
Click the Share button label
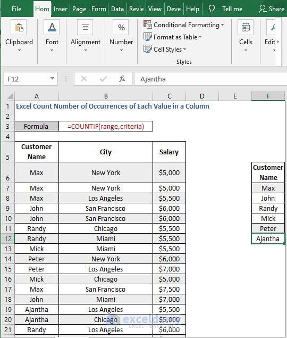[276, 9]
